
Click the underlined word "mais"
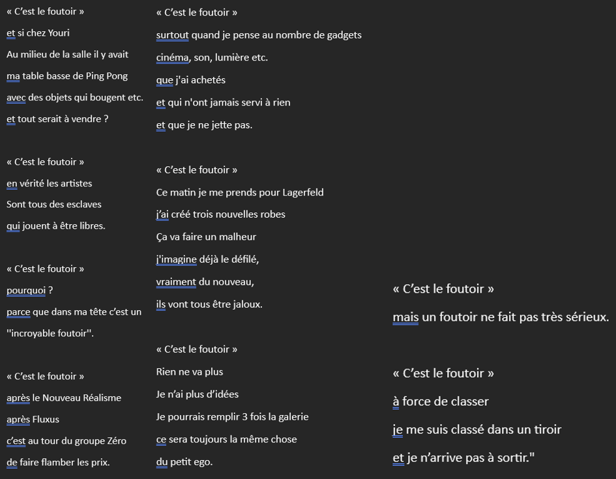point(405,317)
